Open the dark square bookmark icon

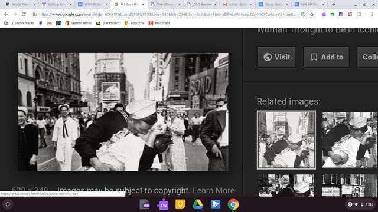tap(58, 24)
